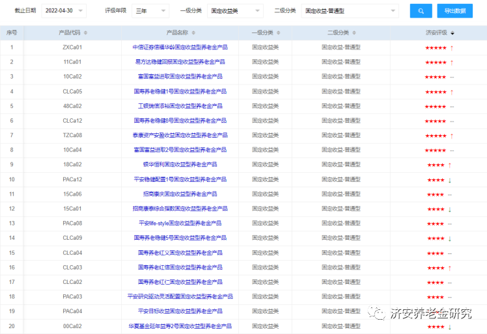
Task: Open the 一级分类 dropdown showing 固定收益类
Action: [235, 11]
